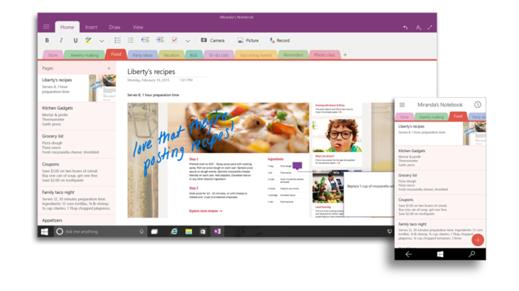Click the pizza photo in the note
Image resolution: width=519 pixels, height=291 pixels.
click(x=239, y=128)
